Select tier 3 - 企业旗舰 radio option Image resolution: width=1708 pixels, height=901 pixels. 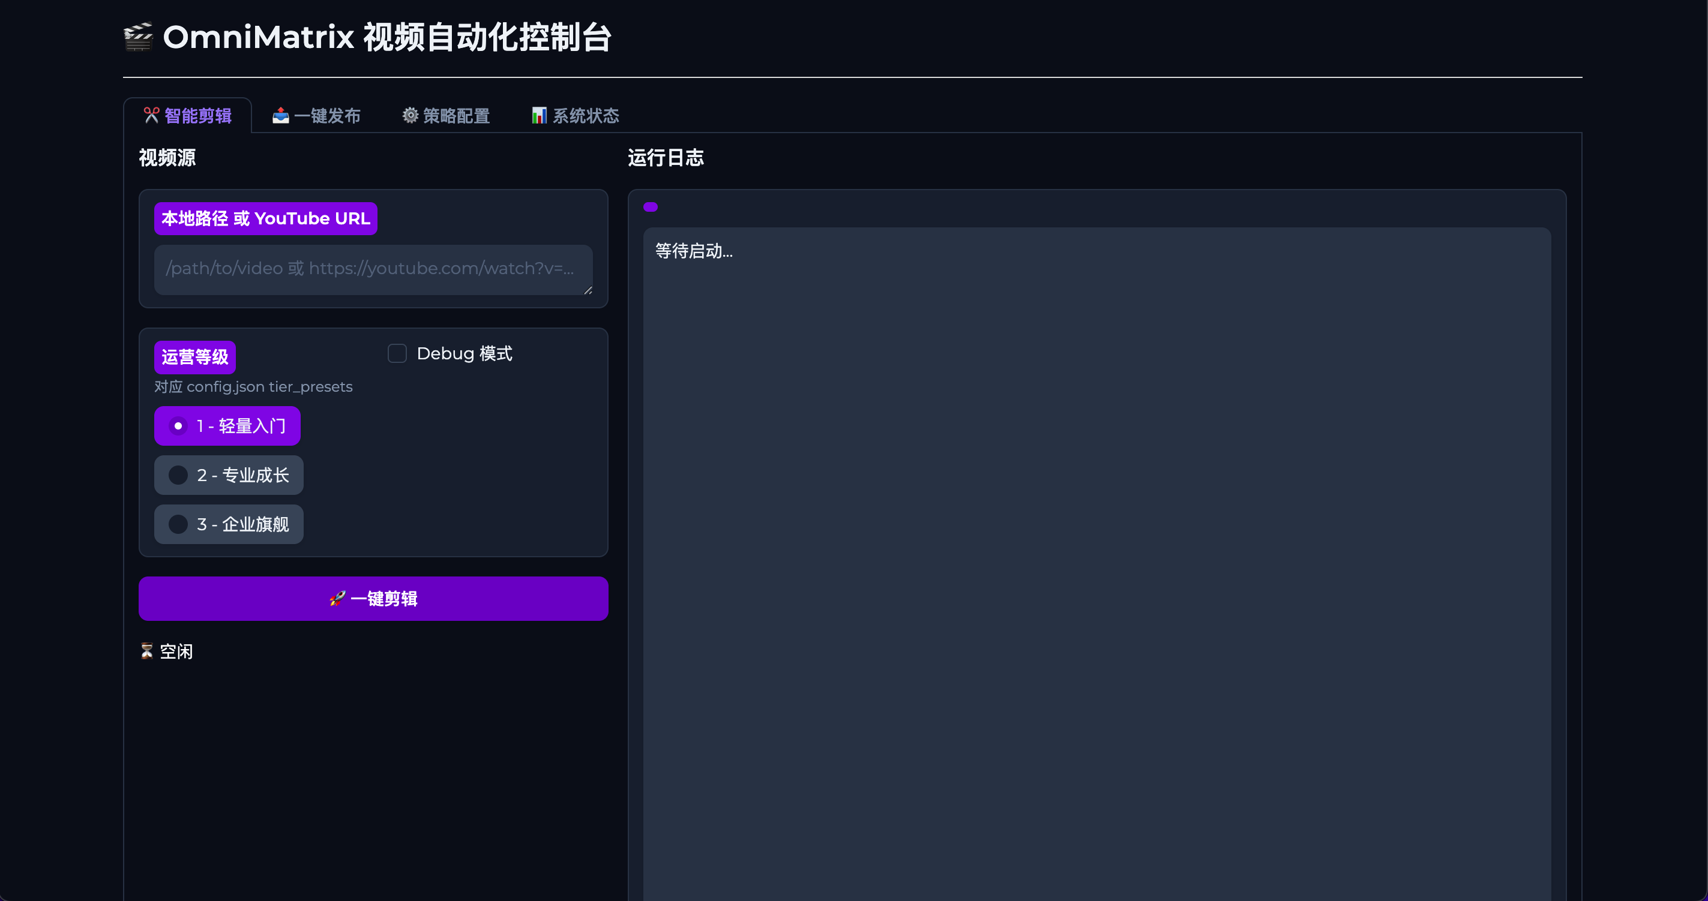click(229, 524)
